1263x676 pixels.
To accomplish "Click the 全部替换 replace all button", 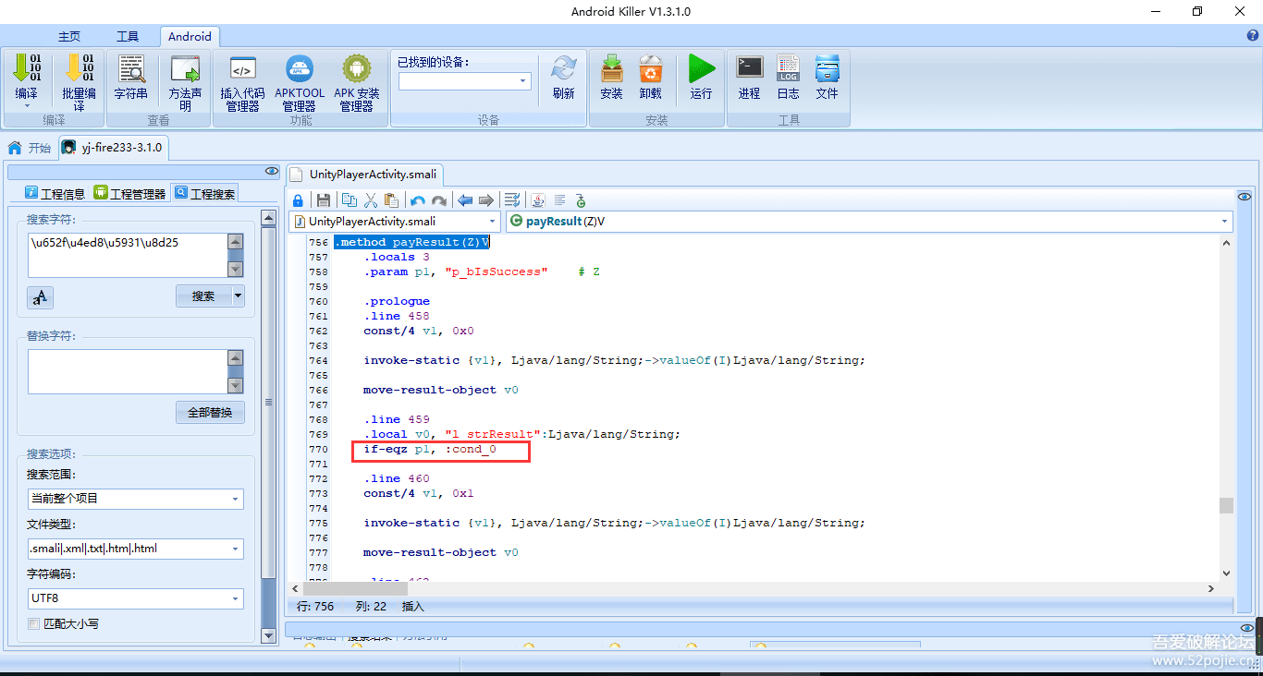I will 210,413.
